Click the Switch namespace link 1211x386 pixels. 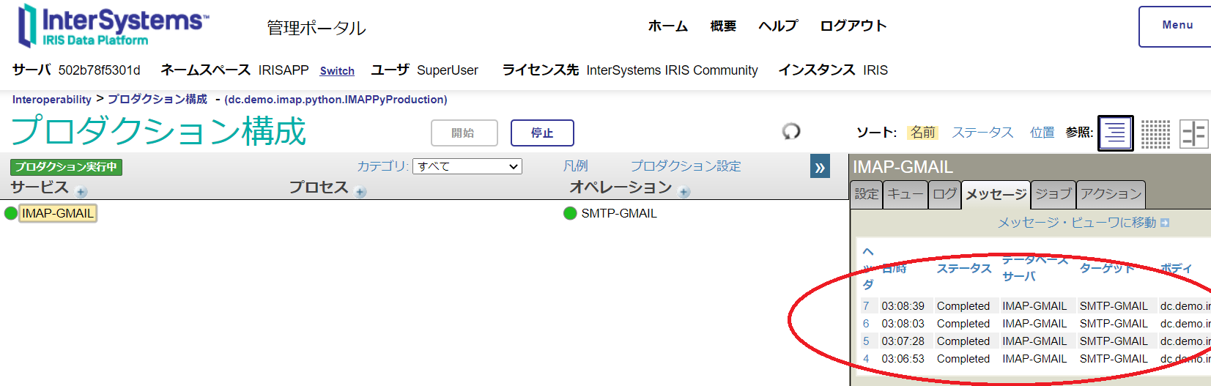pos(337,71)
